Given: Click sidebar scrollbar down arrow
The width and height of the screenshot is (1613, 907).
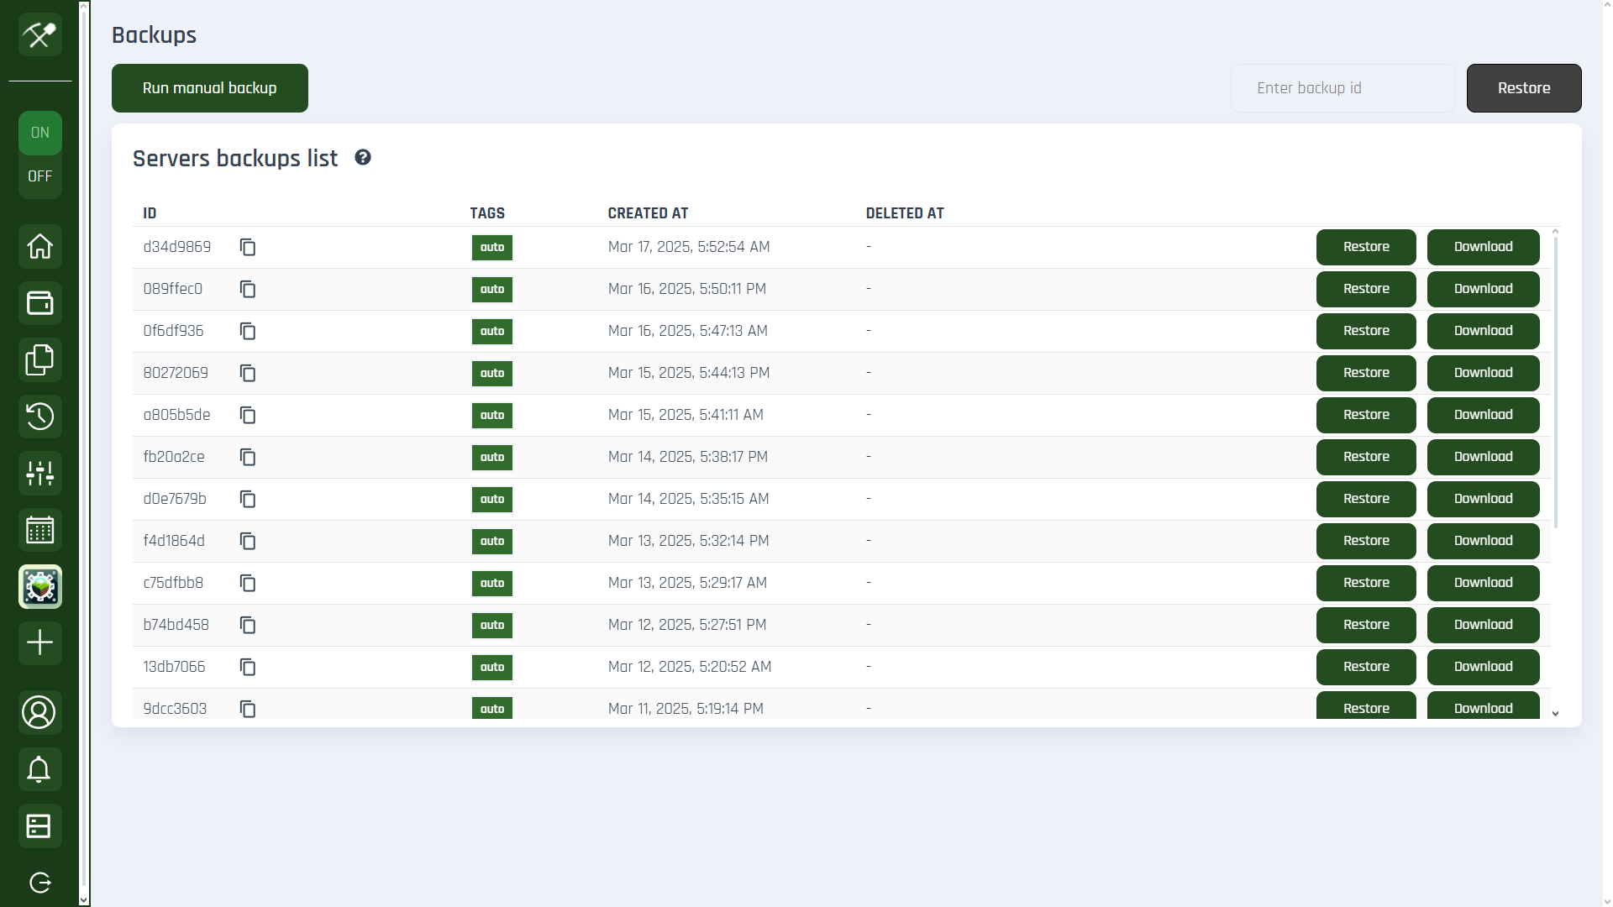Looking at the screenshot, I should tap(83, 899).
